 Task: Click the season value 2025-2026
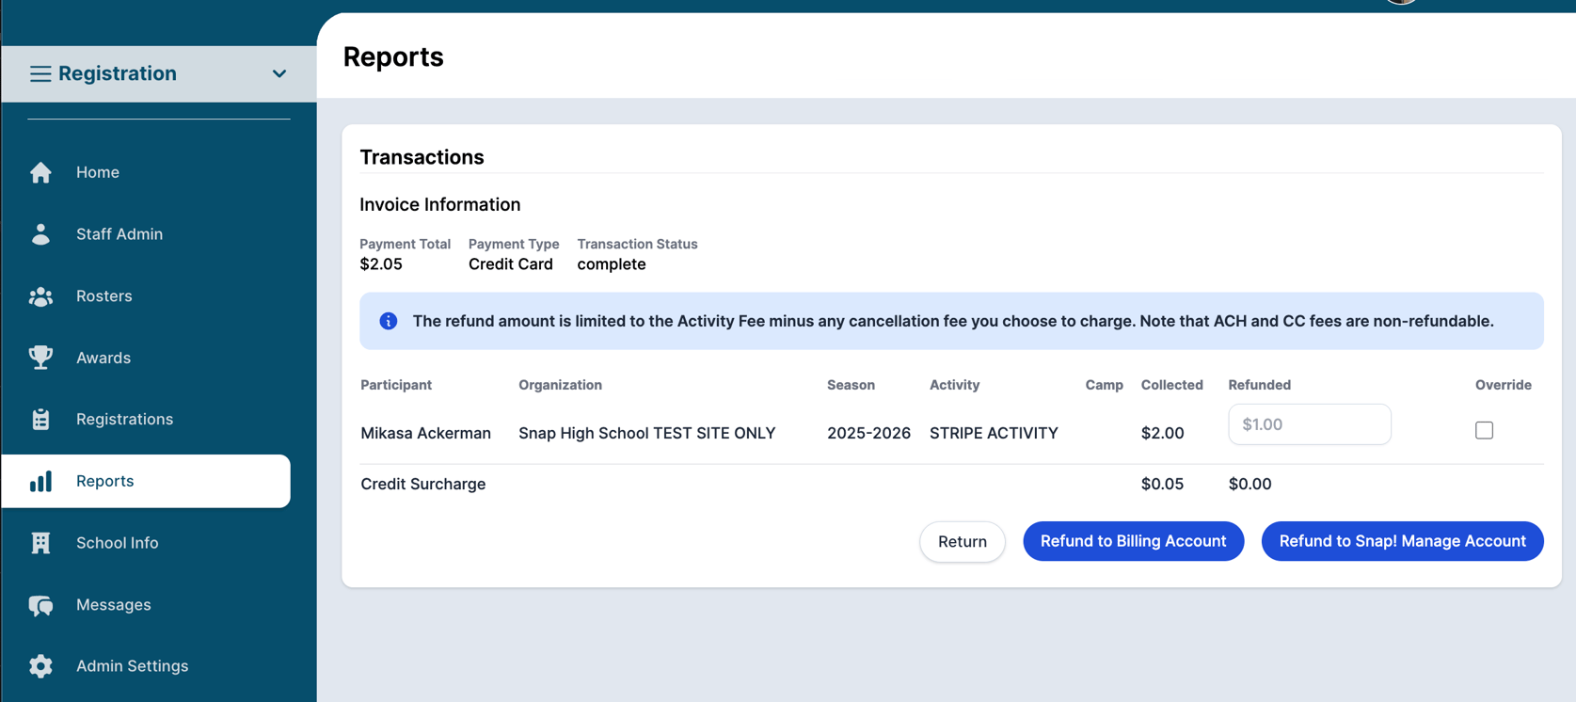point(868,433)
